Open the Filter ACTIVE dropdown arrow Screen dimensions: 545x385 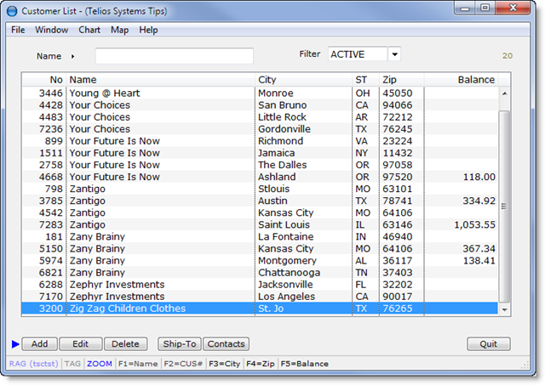pos(393,54)
